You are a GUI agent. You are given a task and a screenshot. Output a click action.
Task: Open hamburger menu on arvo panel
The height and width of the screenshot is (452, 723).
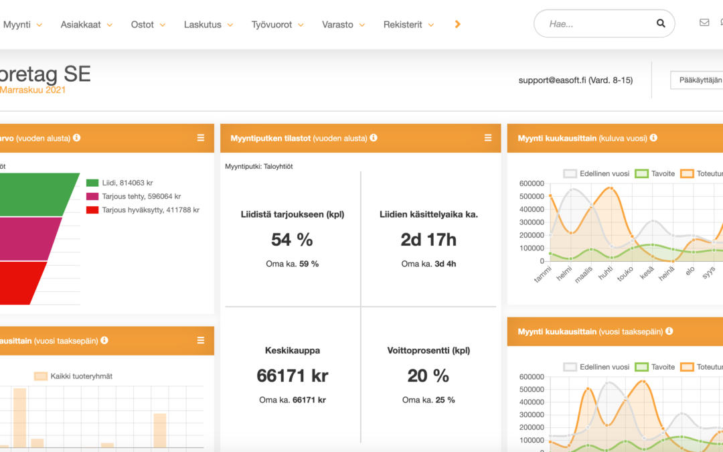click(201, 138)
